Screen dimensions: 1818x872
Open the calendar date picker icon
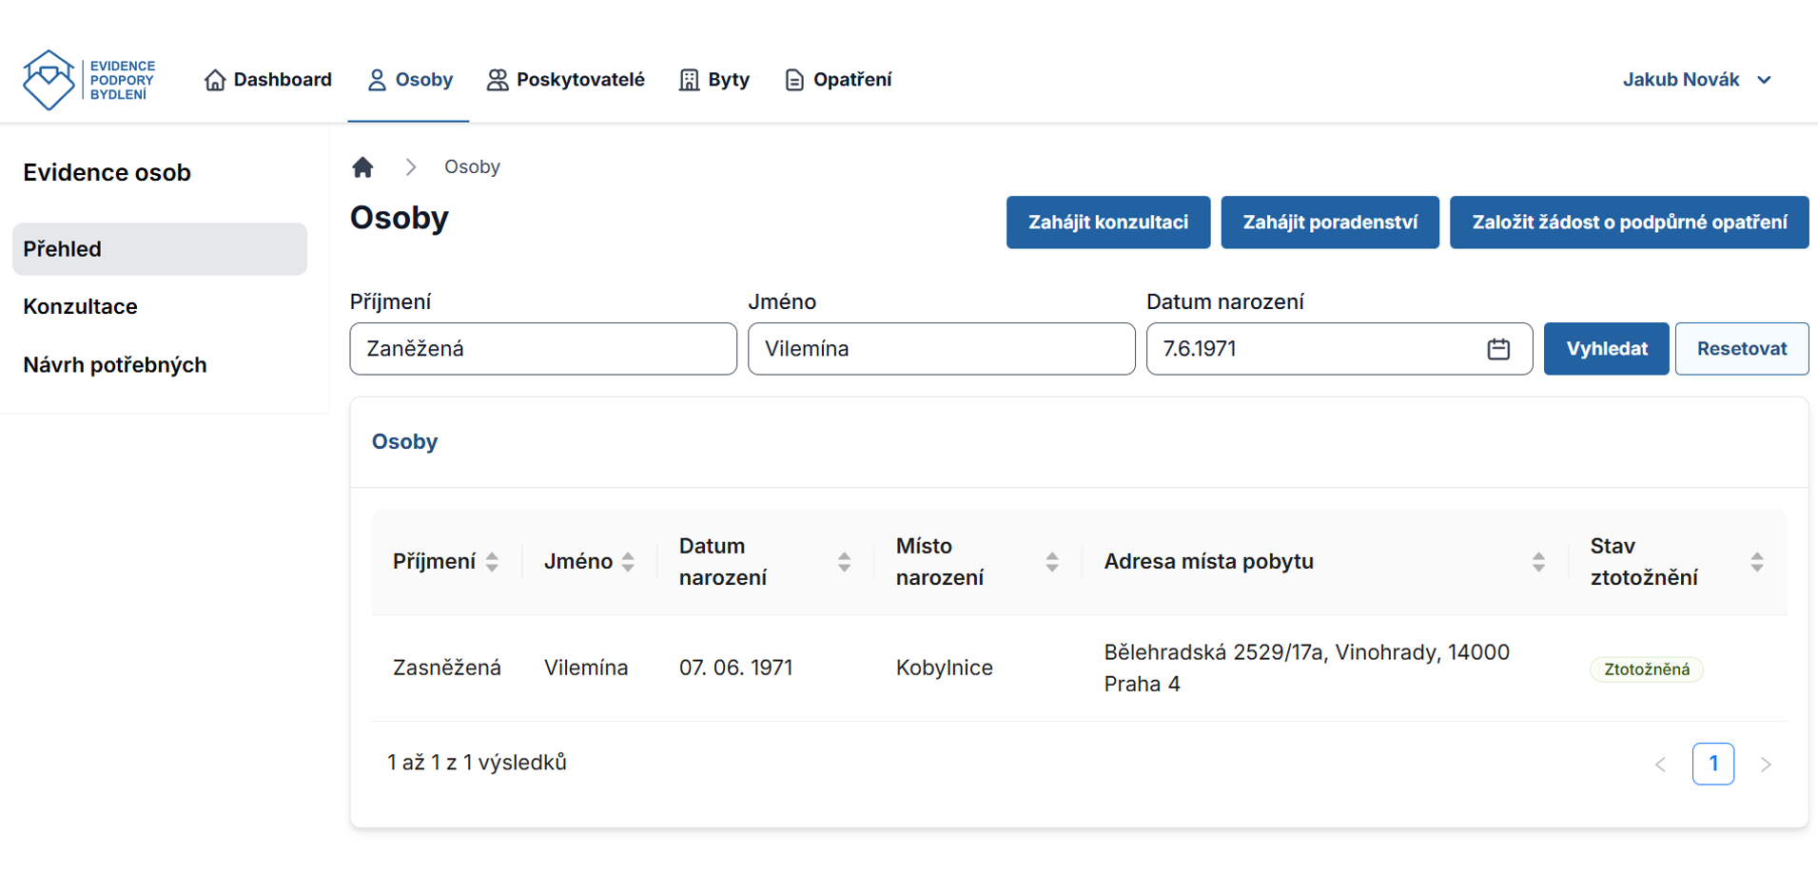(x=1498, y=349)
